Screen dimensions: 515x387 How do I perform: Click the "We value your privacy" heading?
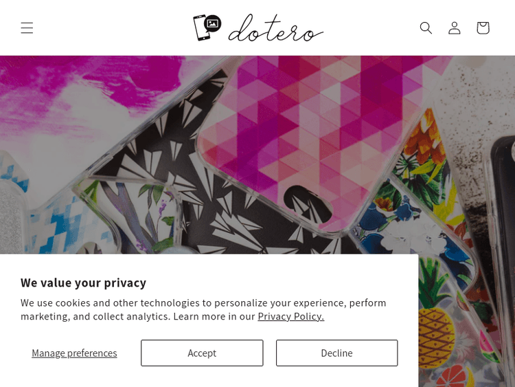(x=83, y=283)
